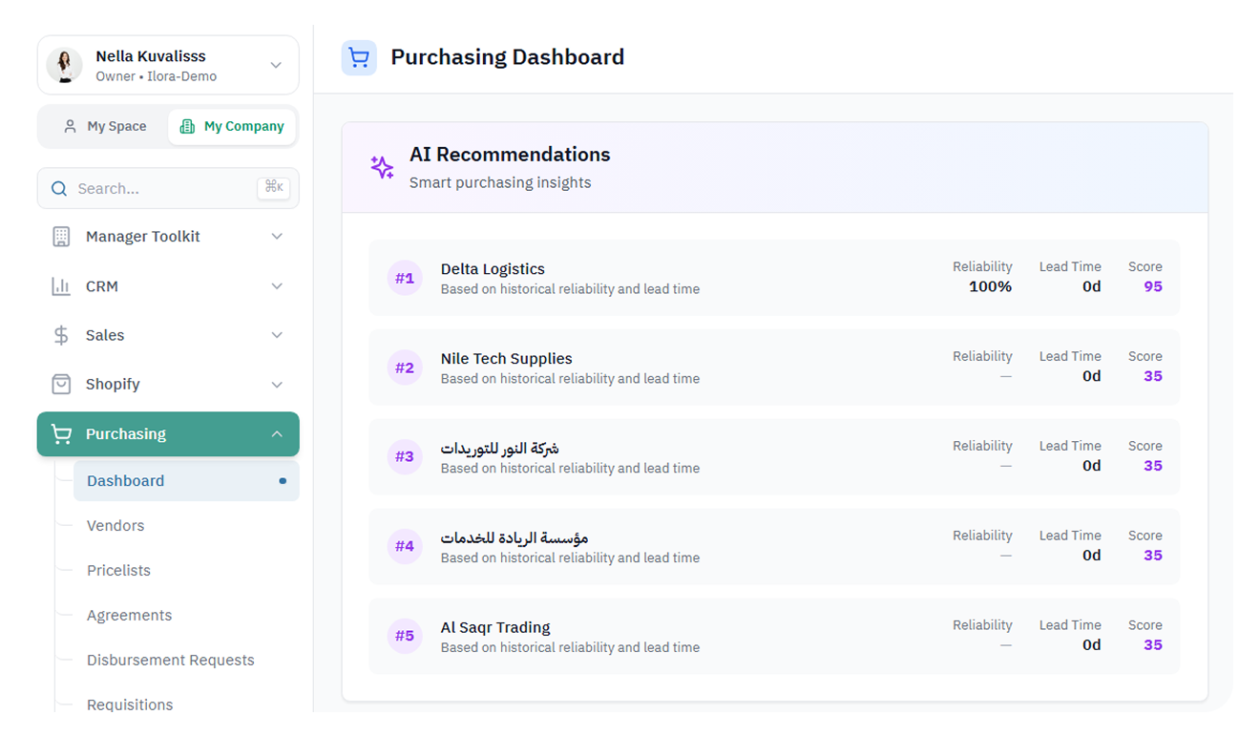This screenshot has height=736, width=1260.
Task: Click the #2 rank badge
Action: pyautogui.click(x=405, y=368)
